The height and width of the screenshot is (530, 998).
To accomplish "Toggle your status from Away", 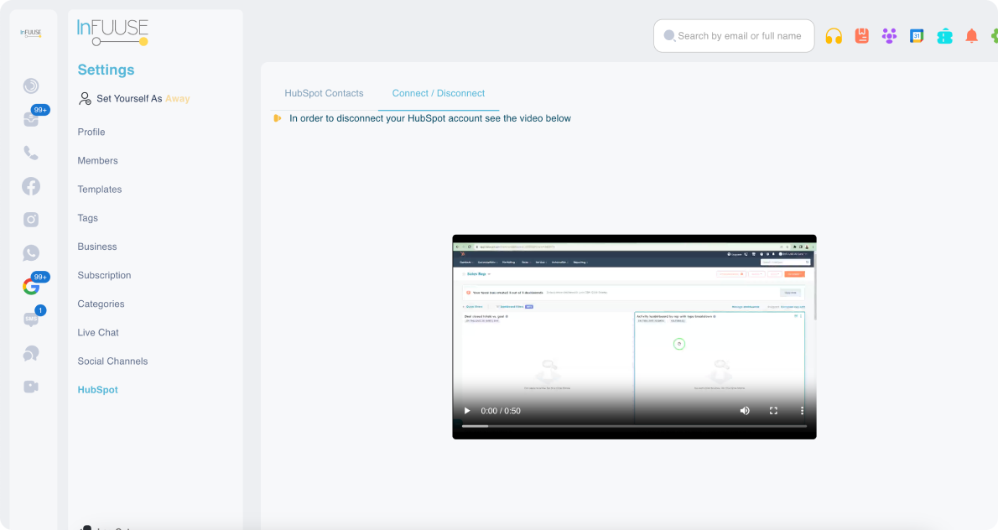I will click(x=178, y=99).
